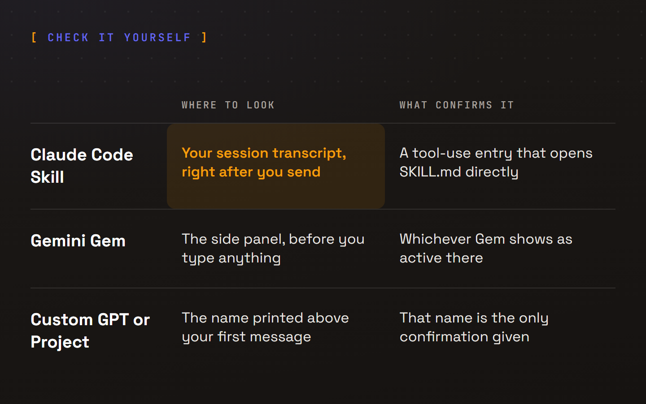646x404 pixels.
Task: Click the word CHECK in the heading
Action: click(x=68, y=37)
